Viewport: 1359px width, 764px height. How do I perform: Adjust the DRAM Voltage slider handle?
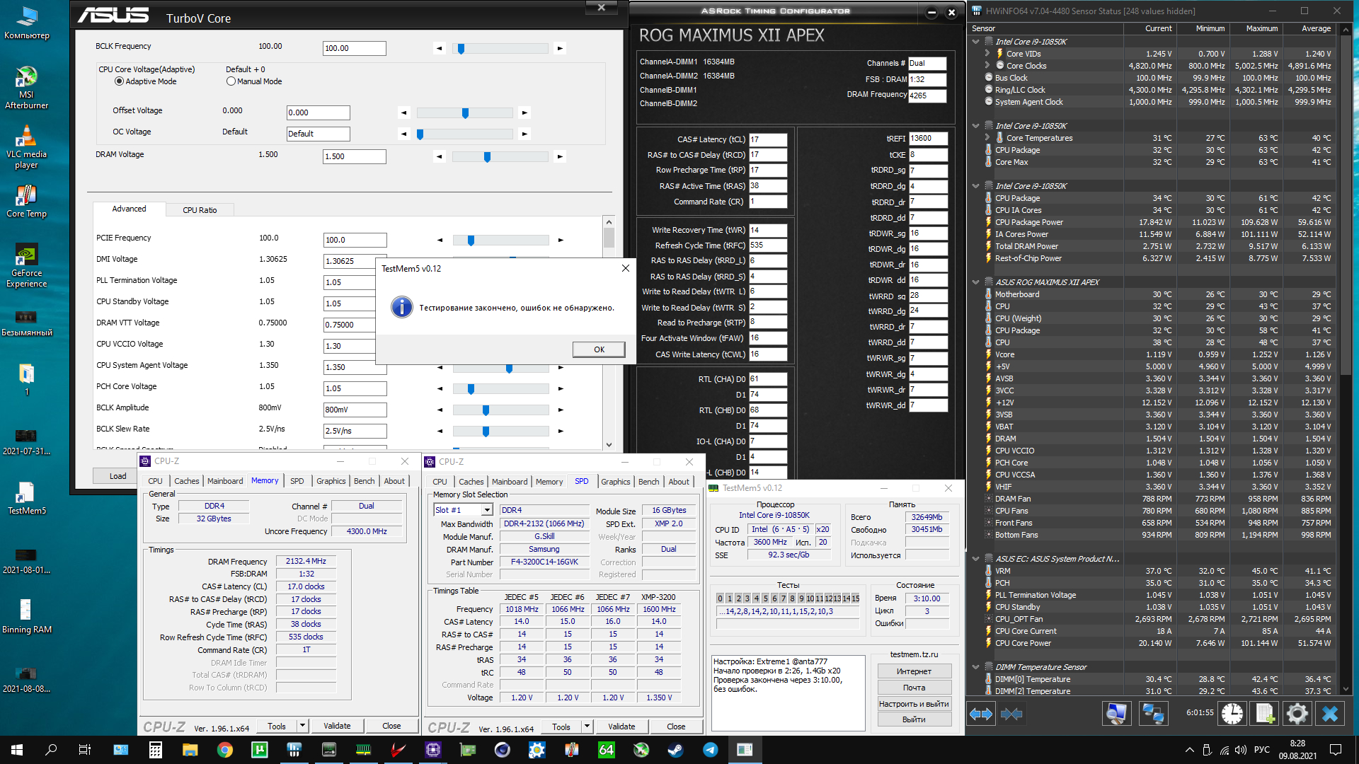click(487, 157)
